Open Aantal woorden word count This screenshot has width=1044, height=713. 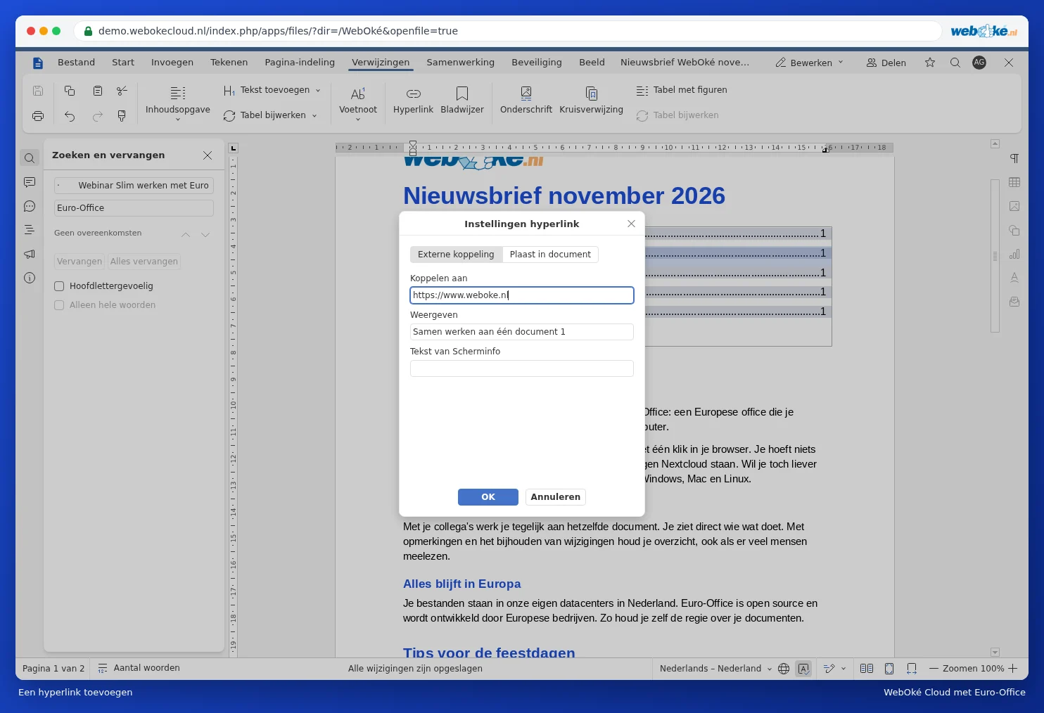(x=139, y=669)
